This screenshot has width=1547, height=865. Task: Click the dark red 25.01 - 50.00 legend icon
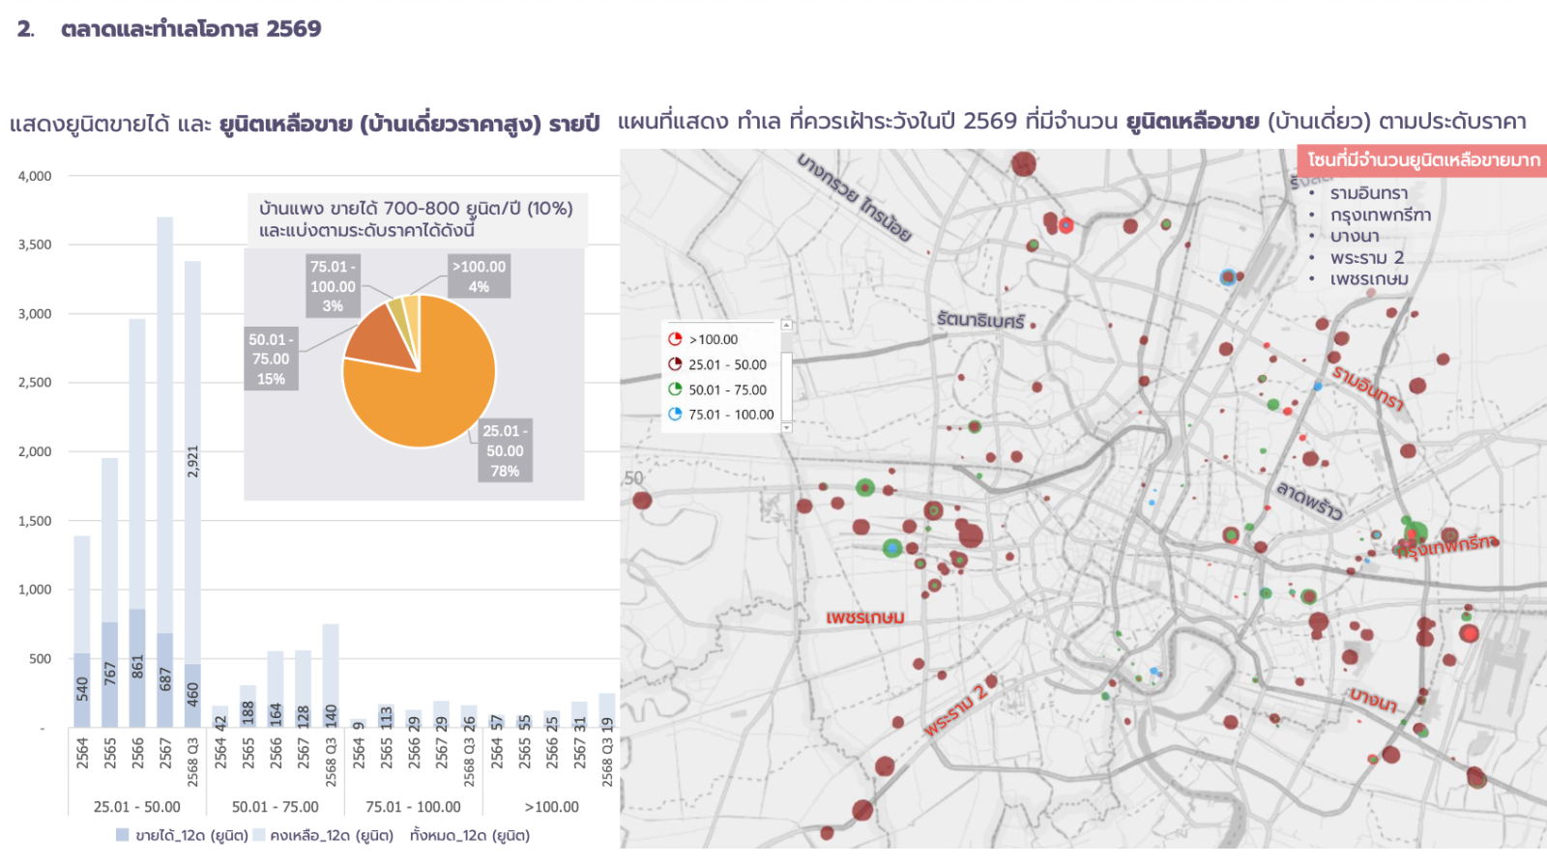coord(675,364)
